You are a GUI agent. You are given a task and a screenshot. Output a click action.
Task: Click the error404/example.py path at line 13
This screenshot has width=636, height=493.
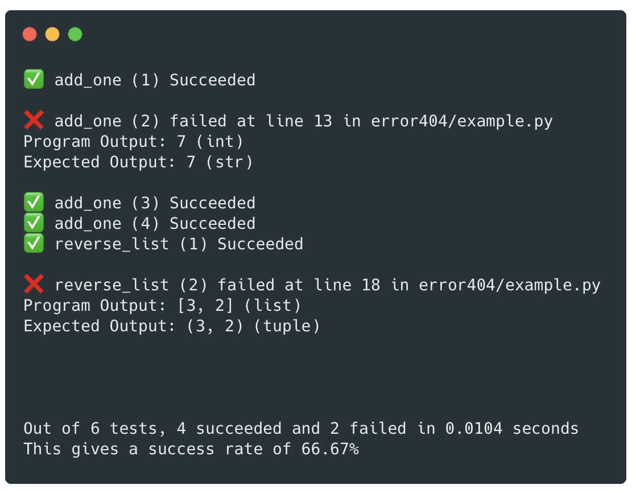click(x=461, y=121)
